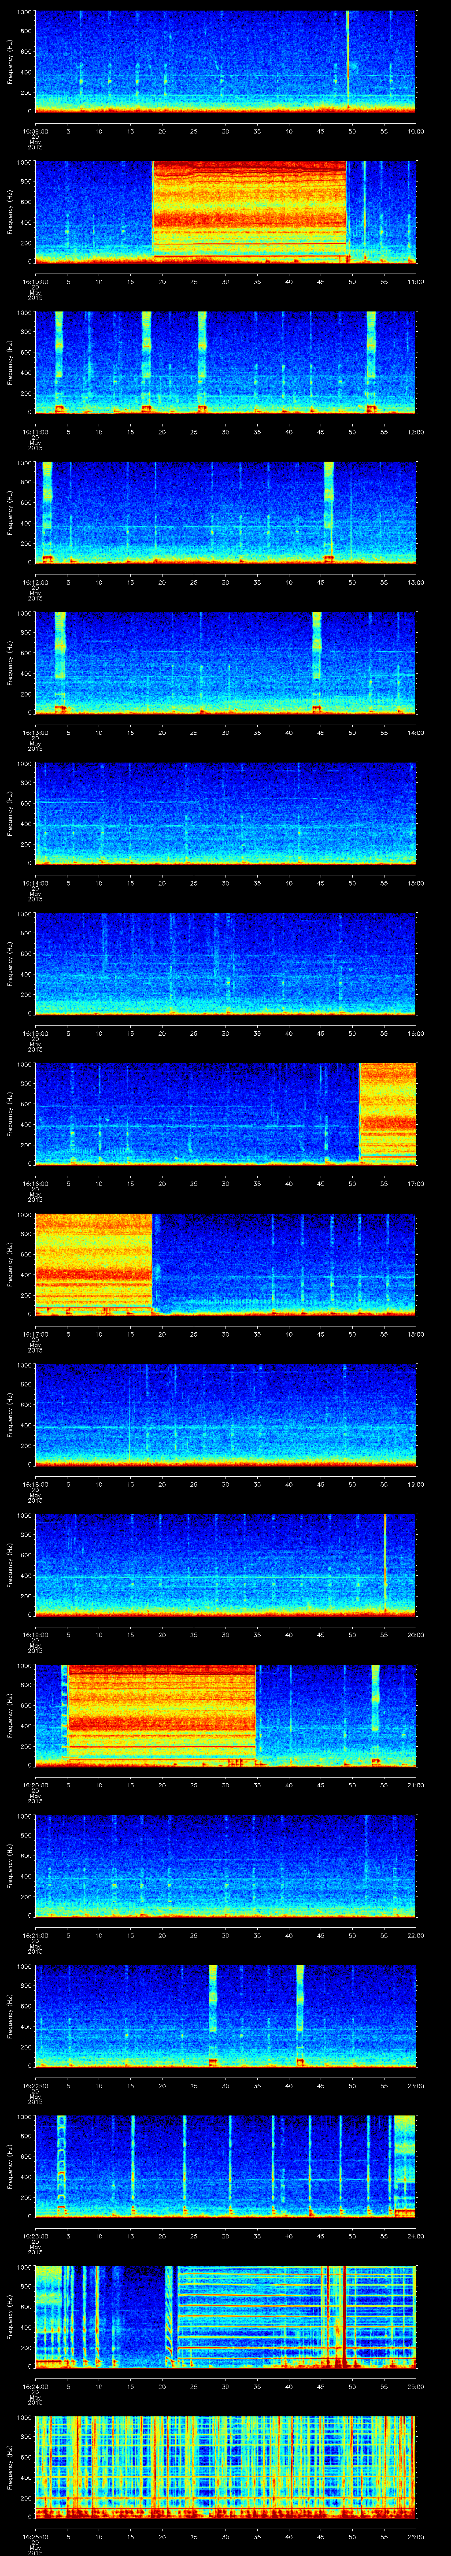Click the 16:12:00 start time label

tap(35, 582)
